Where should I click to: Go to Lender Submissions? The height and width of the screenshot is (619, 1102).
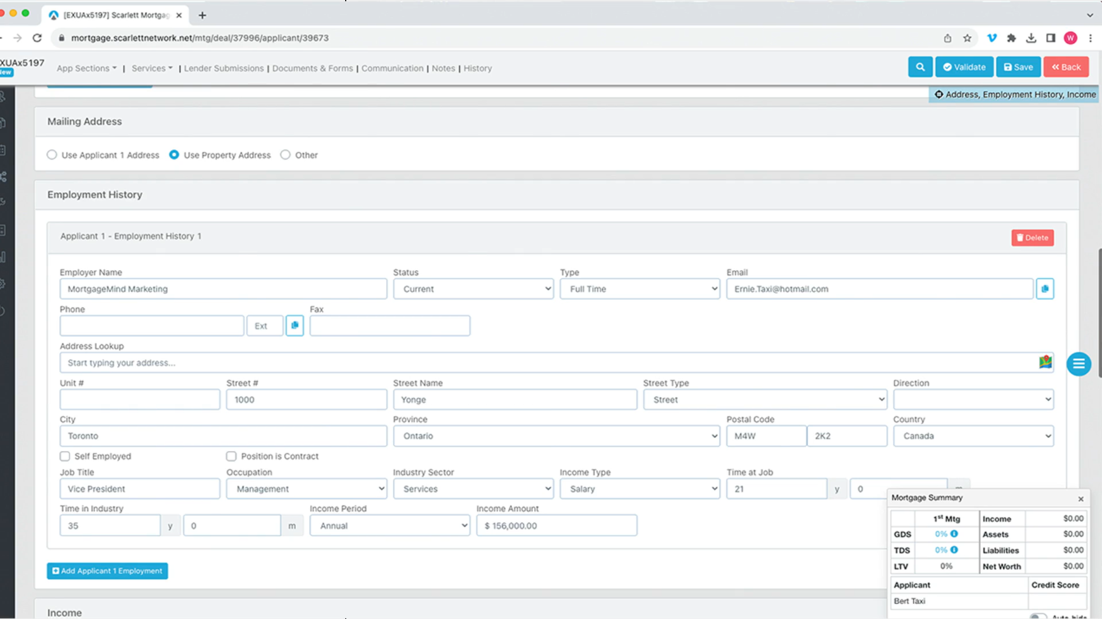[223, 68]
